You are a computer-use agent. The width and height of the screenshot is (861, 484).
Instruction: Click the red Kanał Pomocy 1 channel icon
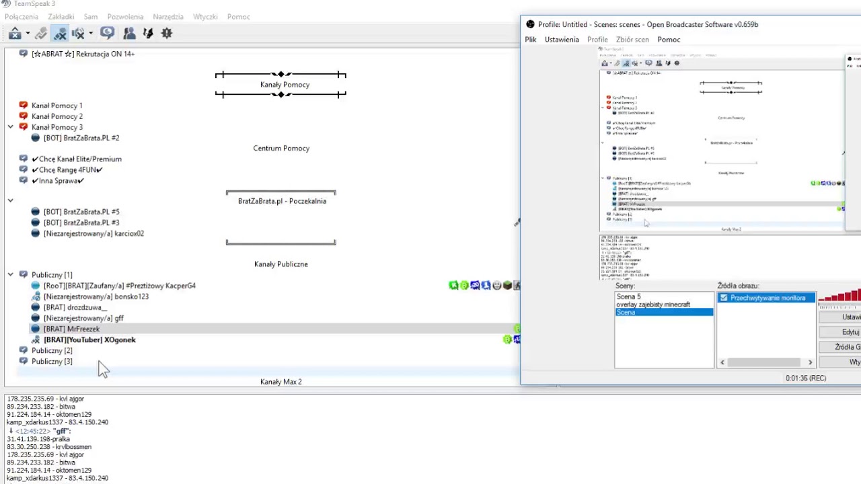coord(24,106)
